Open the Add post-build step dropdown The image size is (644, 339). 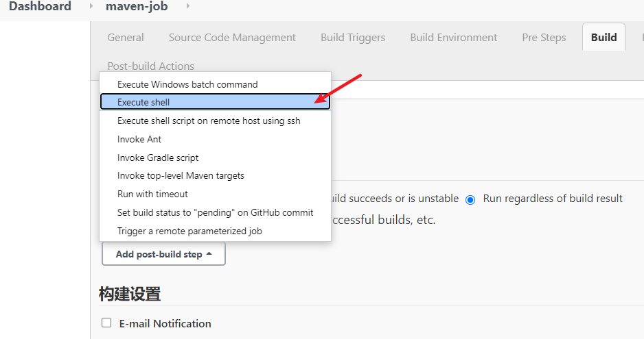click(x=163, y=254)
